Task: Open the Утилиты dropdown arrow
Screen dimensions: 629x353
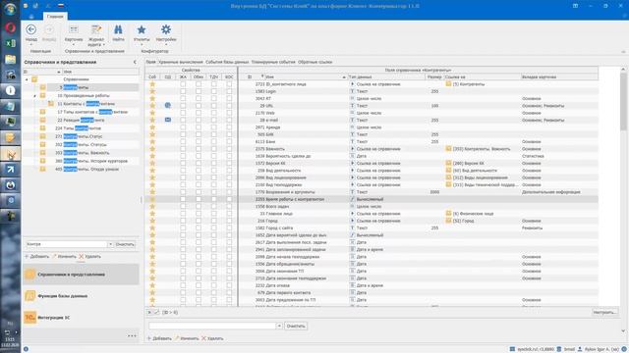Action: [142, 44]
